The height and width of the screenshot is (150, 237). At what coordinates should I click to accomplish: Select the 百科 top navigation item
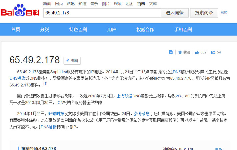(x=141, y=4)
